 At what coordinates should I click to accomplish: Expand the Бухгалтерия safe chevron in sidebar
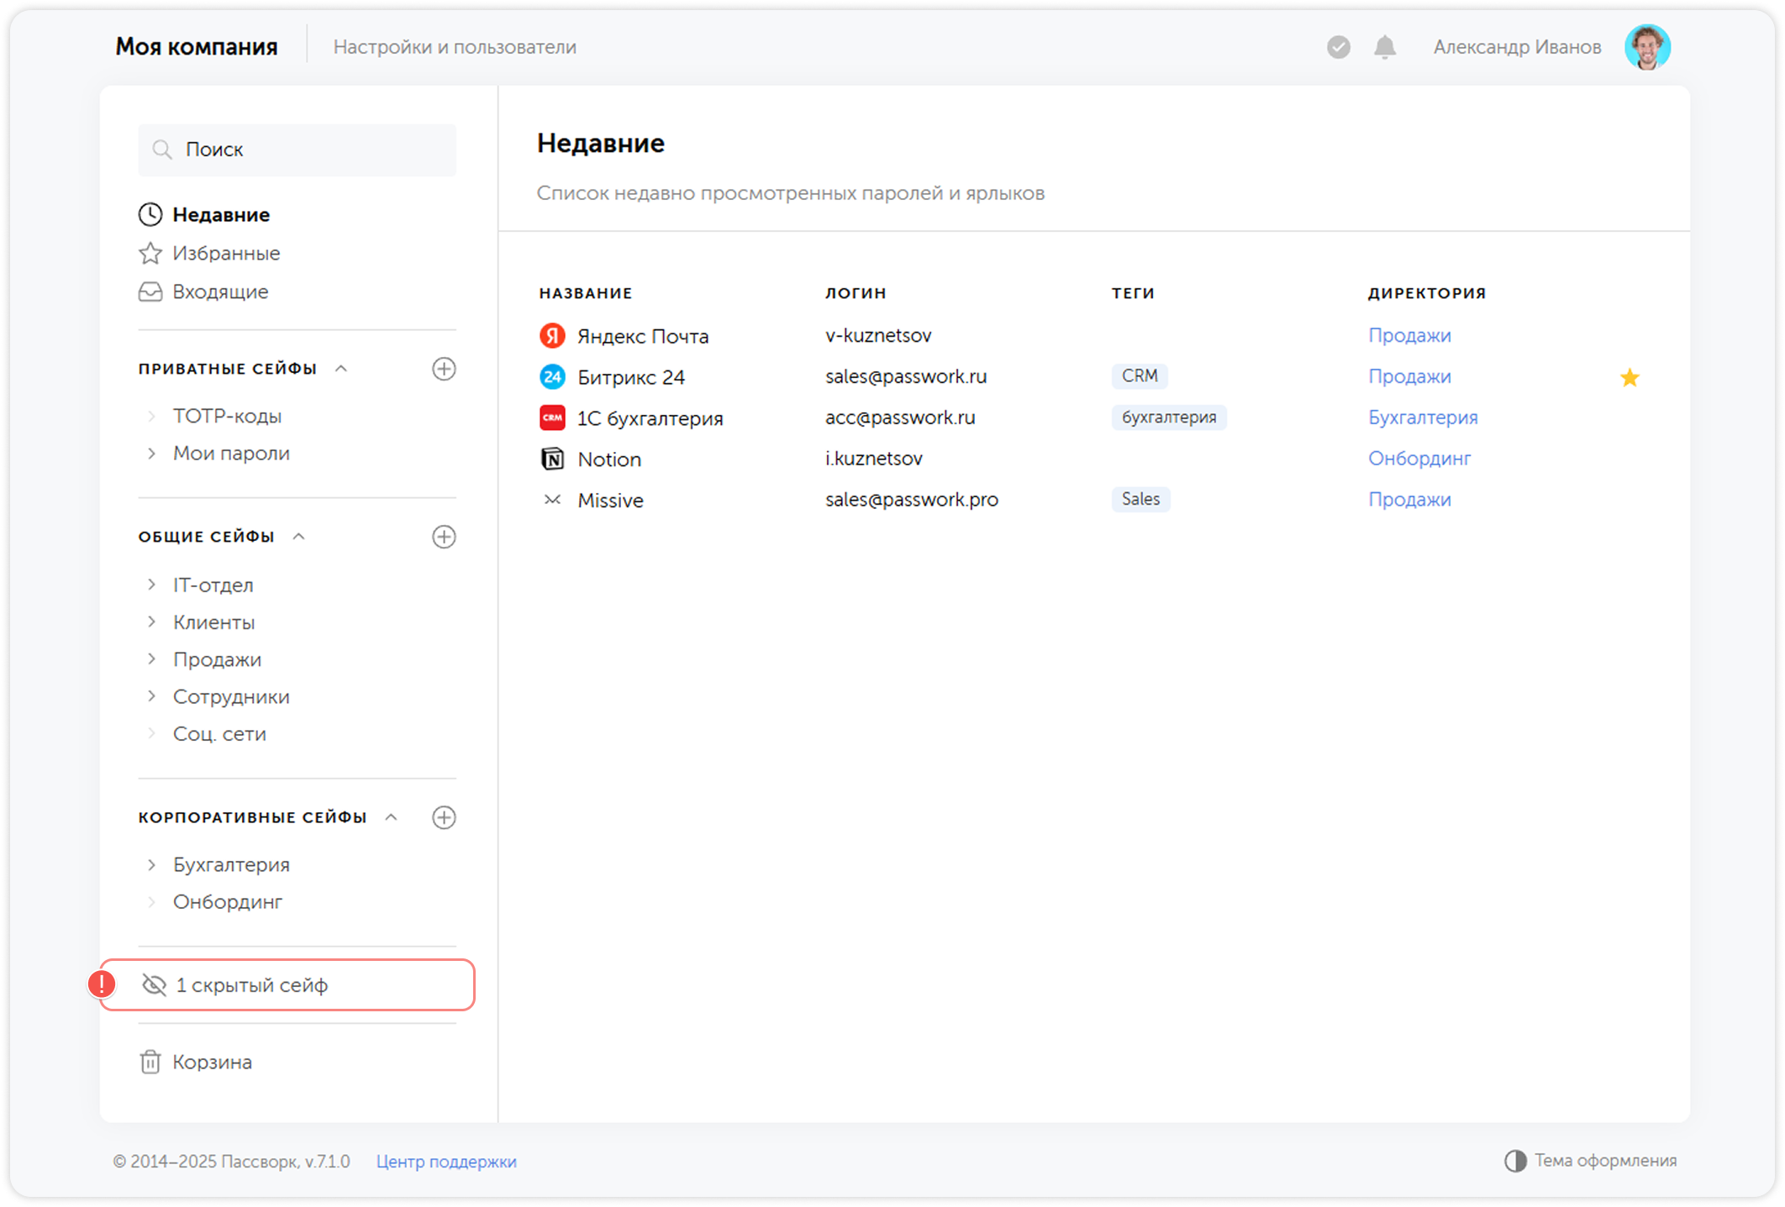[x=151, y=864]
